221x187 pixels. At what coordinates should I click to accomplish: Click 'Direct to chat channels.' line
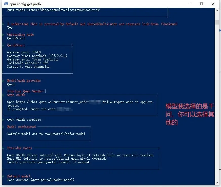28,67
